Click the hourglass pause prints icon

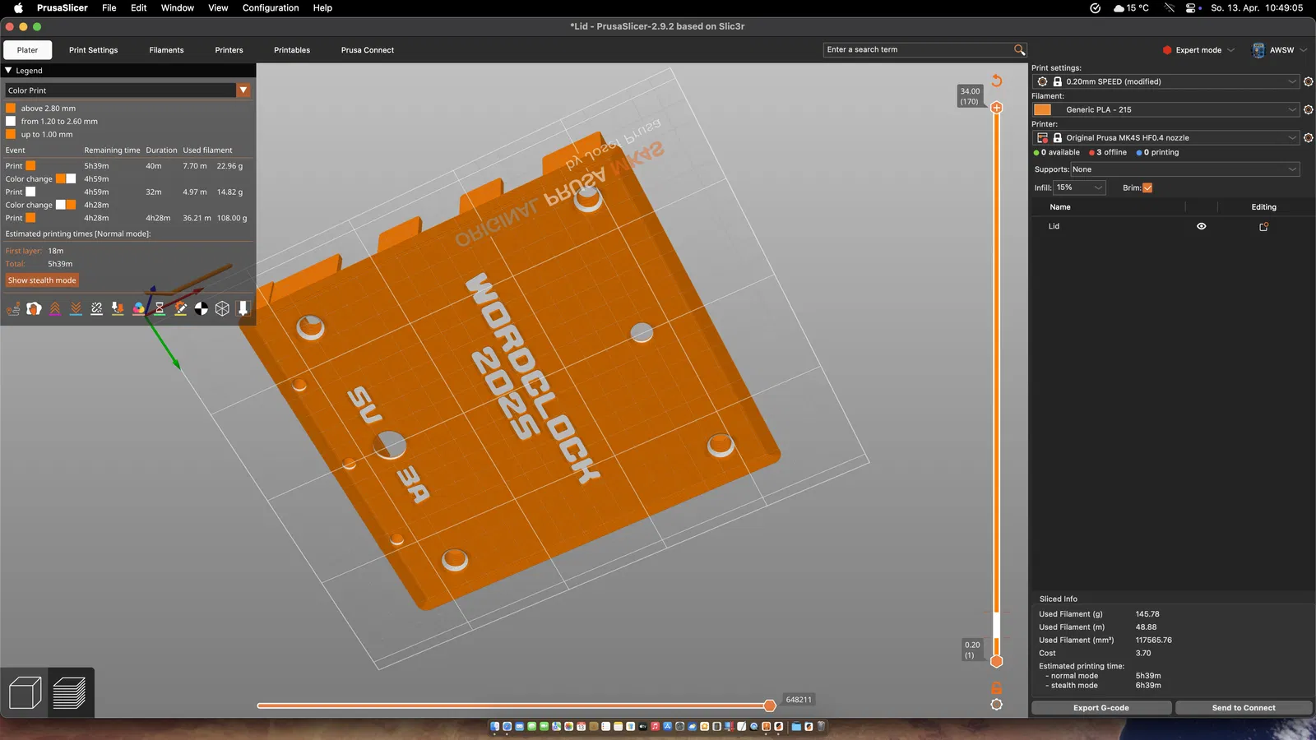pos(160,308)
